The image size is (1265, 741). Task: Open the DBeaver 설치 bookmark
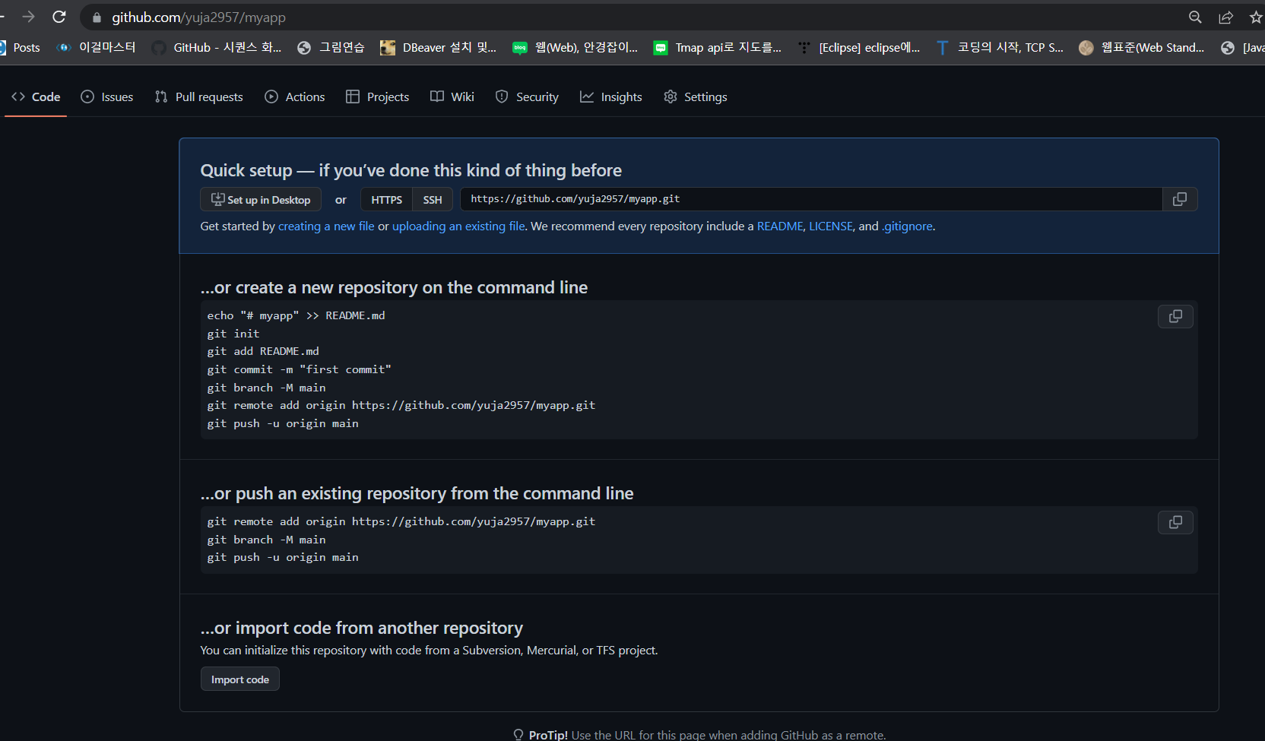click(439, 48)
